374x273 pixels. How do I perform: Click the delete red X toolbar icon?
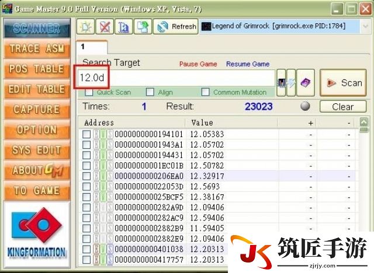(105, 26)
